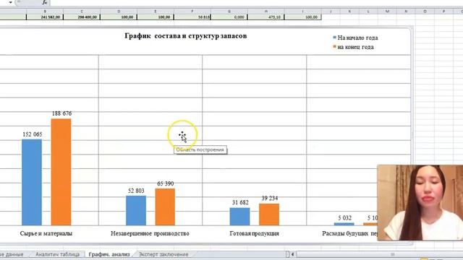The width and height of the screenshot is (463, 260).
Task: Select legend entry 'На начало года'
Action: (357, 38)
